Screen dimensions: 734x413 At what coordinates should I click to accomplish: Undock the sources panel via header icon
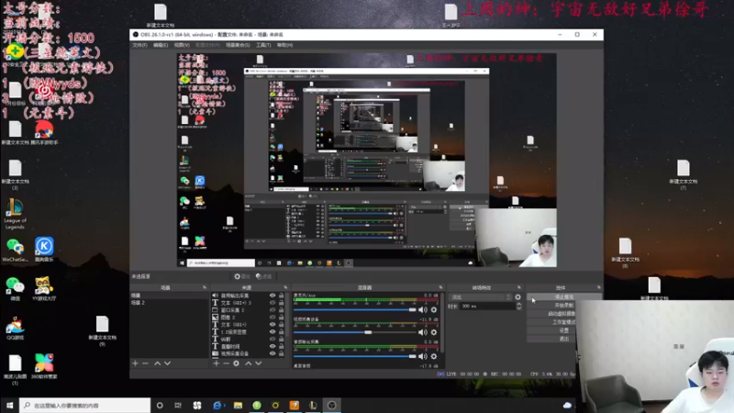285,287
